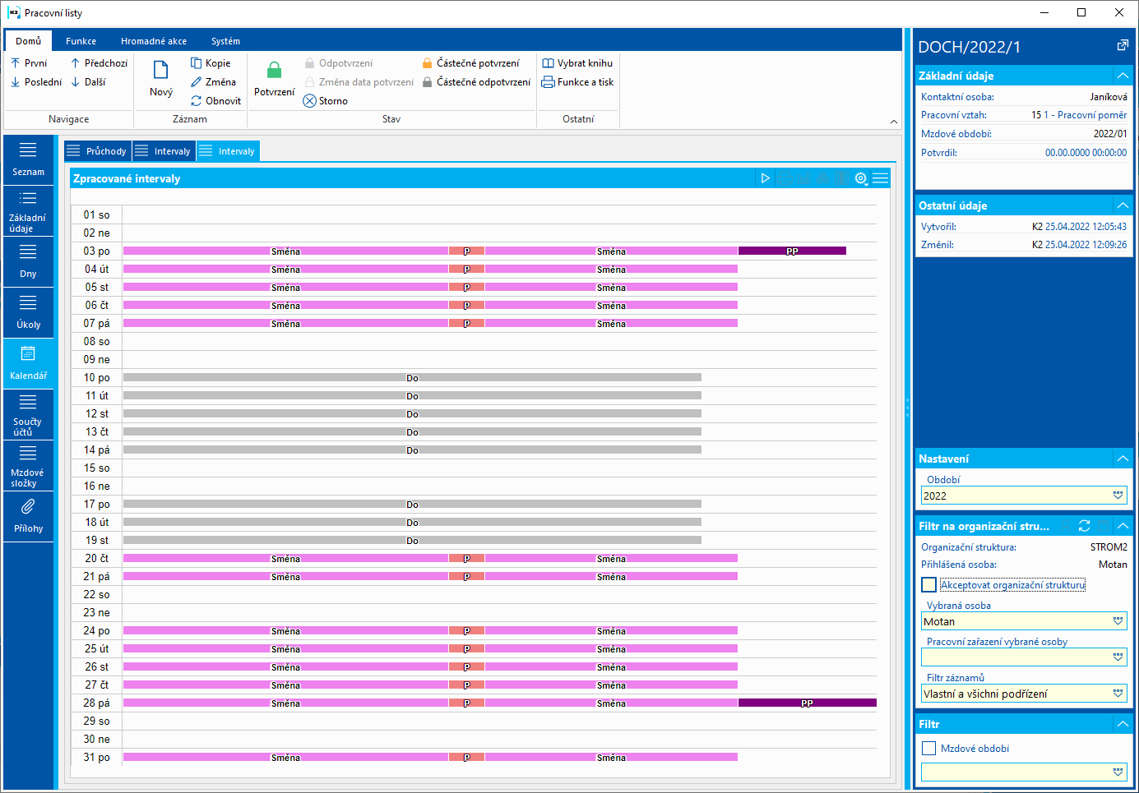The image size is (1139, 793).
Task: Open Pracovní zařazení vybrané osoby dropdown
Action: [x=1118, y=657]
